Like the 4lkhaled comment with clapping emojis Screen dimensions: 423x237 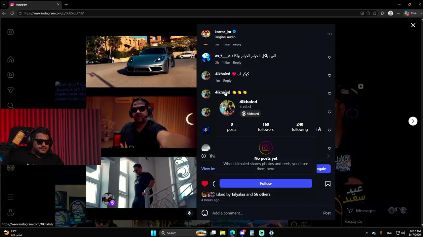pyautogui.click(x=329, y=93)
